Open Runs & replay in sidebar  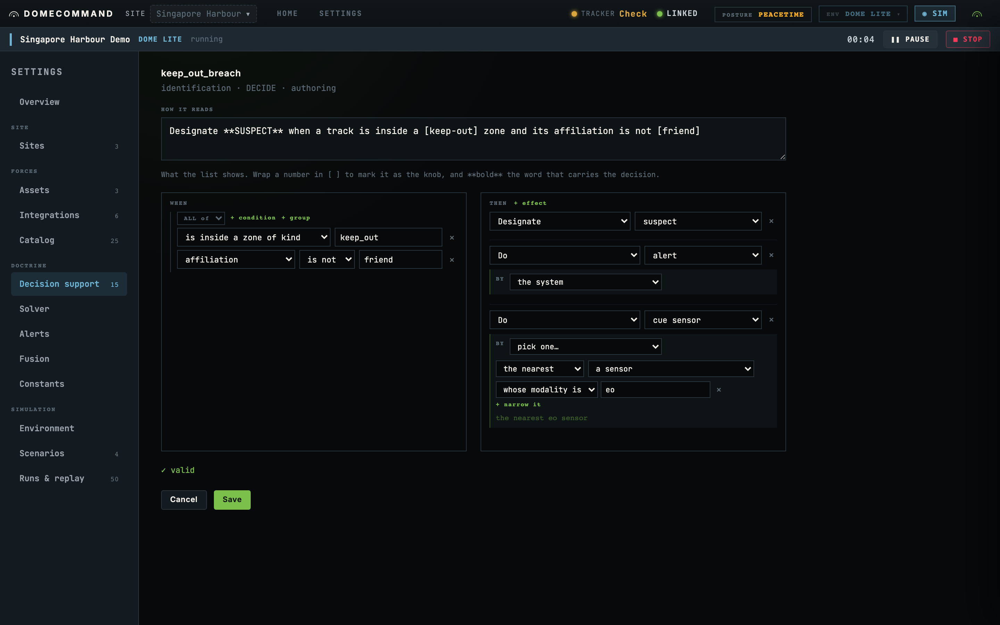[69, 478]
